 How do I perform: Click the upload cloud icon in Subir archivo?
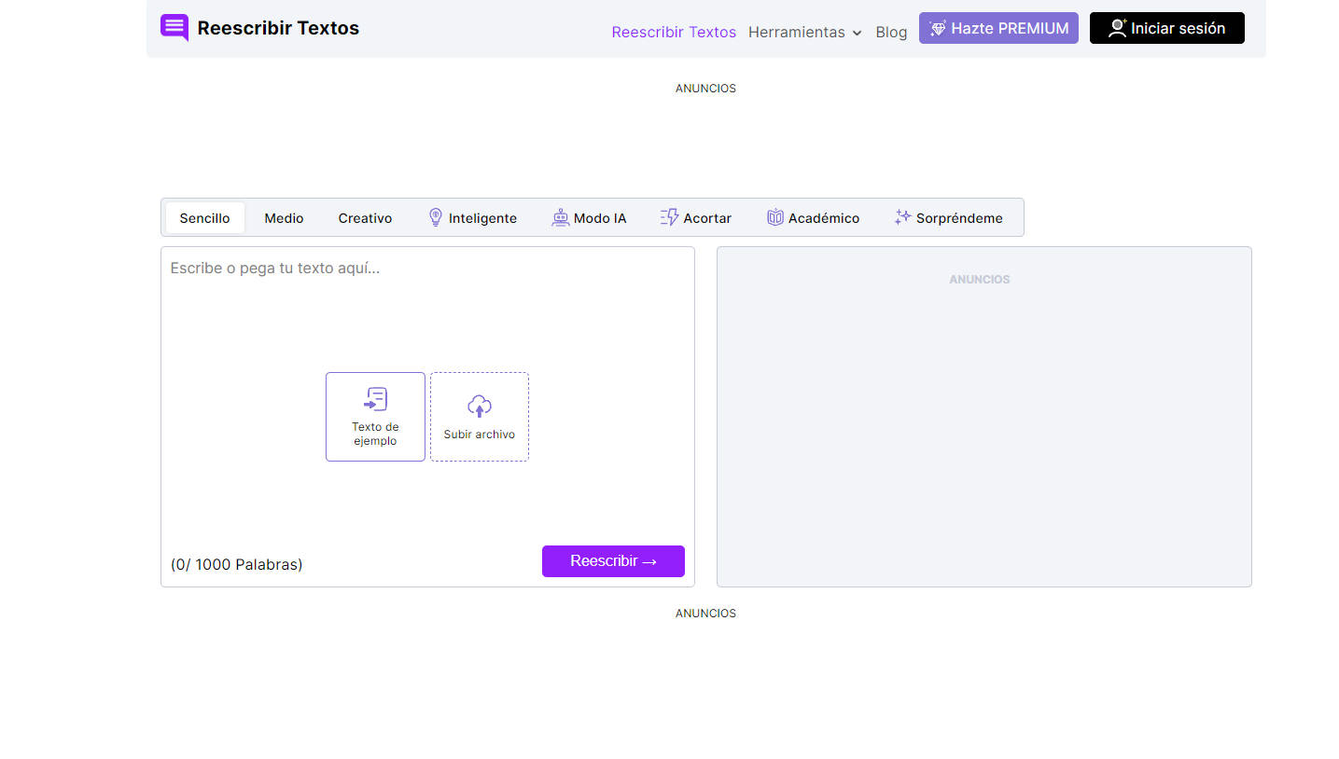click(x=479, y=407)
